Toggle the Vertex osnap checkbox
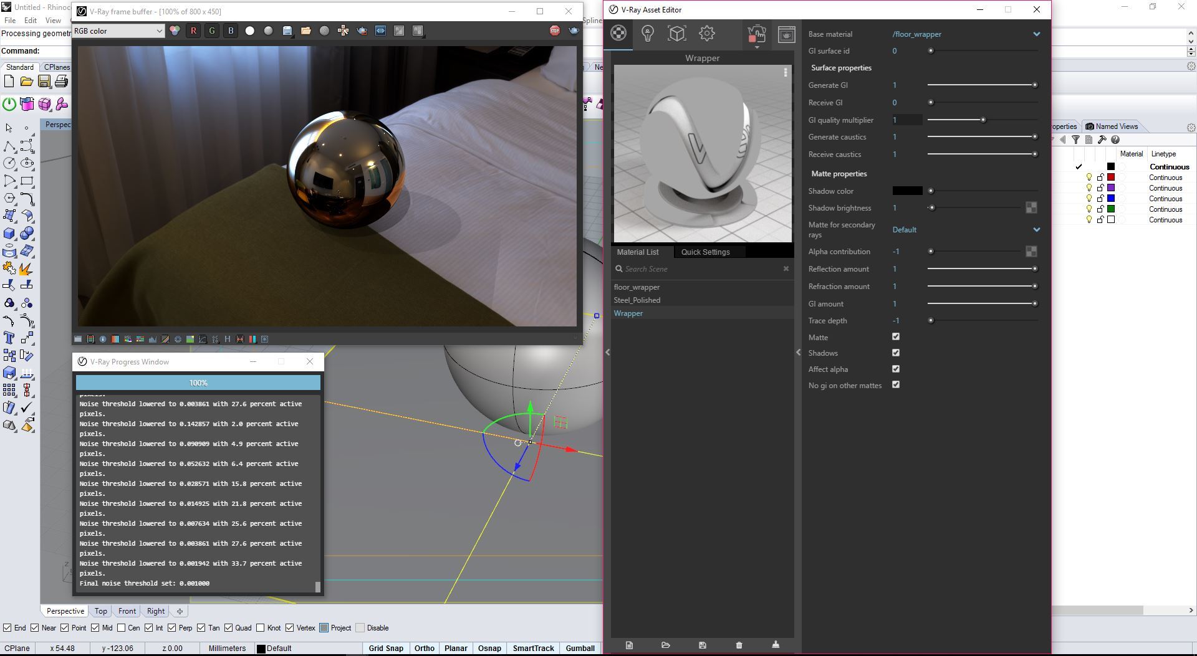1197x656 pixels. (289, 628)
